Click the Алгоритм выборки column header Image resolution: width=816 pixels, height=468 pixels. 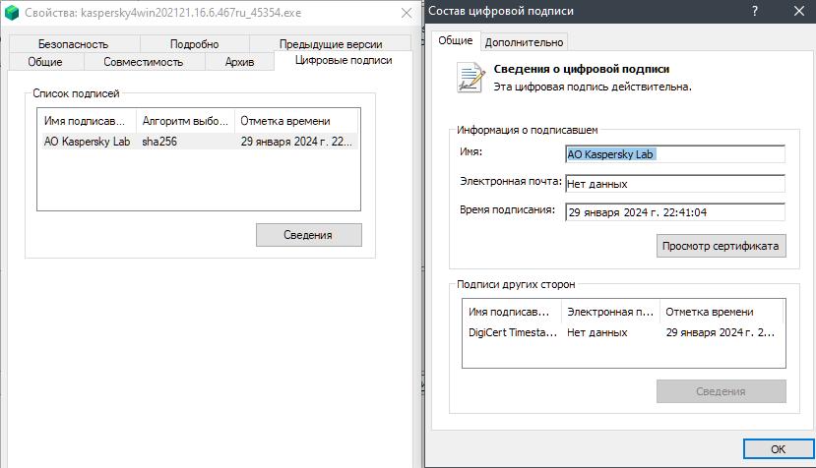pyautogui.click(x=185, y=121)
